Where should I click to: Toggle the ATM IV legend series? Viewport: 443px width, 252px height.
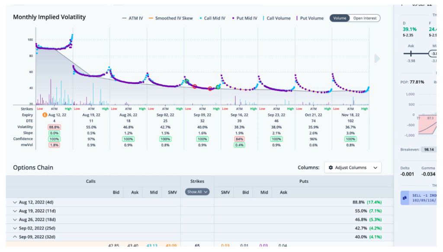(132, 18)
